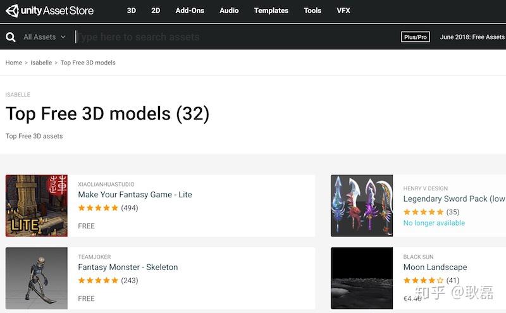Go to Isabelle breadcrumb
The width and height of the screenshot is (506, 313).
coord(41,63)
